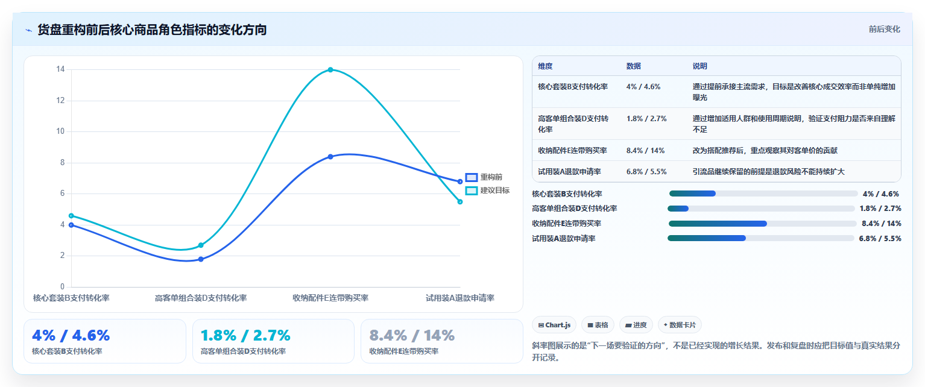Click the 高客单组合装D支付转化率 progress bar
The height and width of the screenshot is (387, 925).
pos(761,209)
